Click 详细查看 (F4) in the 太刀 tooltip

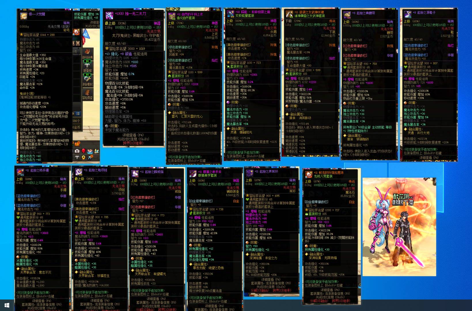pos(133,135)
